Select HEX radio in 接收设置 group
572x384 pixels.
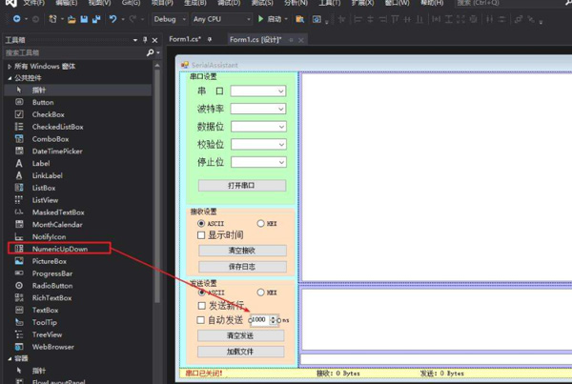tap(260, 223)
